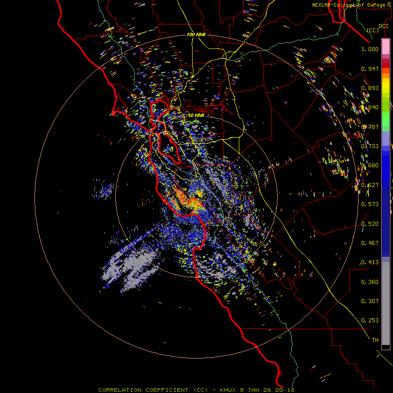Click the 0.413 legend value
Screen dimensions: 393x393
(370, 262)
